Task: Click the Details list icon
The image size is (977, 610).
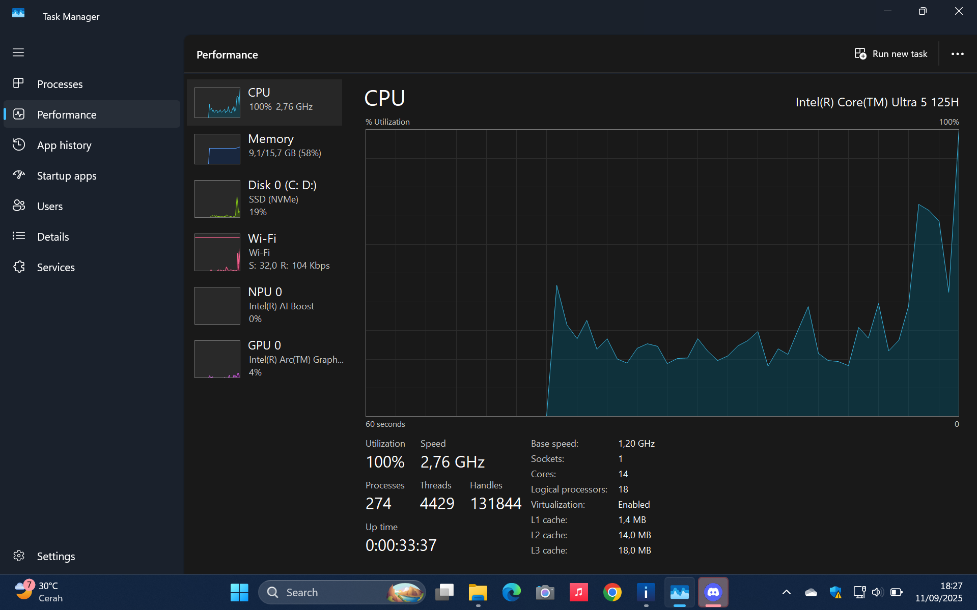Action: 19,236
